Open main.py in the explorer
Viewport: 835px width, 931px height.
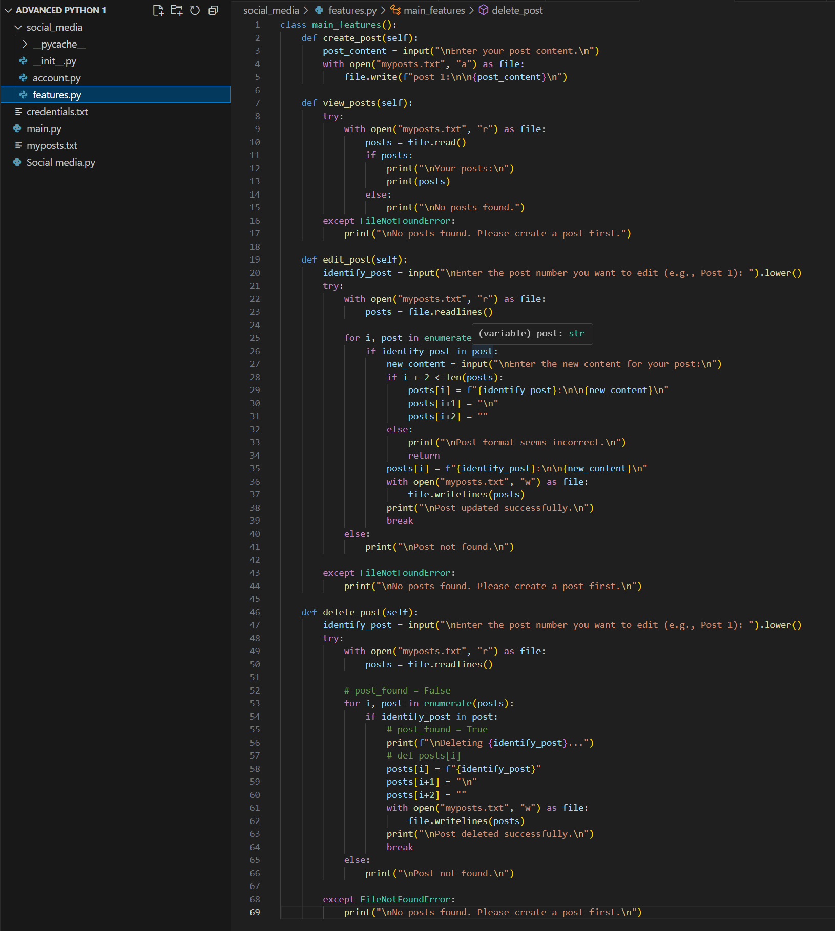click(x=44, y=128)
